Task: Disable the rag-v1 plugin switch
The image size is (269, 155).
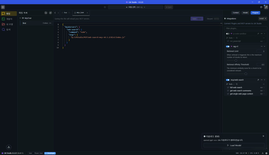Action: coord(228,46)
